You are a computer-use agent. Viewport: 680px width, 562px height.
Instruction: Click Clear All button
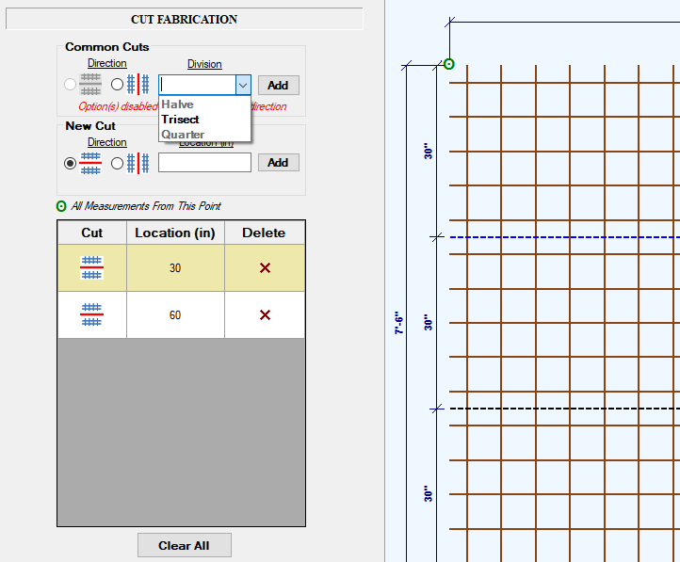pyautogui.click(x=184, y=545)
